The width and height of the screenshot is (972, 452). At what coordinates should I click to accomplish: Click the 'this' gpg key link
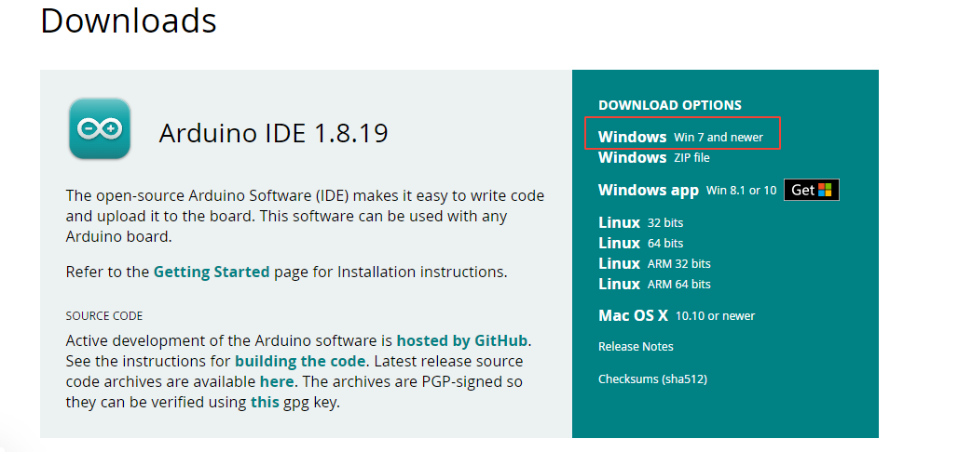tap(265, 403)
